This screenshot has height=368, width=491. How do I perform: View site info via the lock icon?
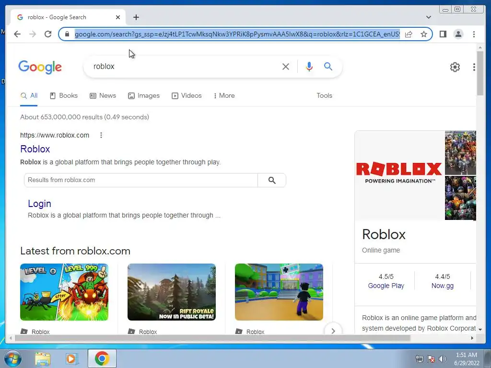click(x=67, y=34)
